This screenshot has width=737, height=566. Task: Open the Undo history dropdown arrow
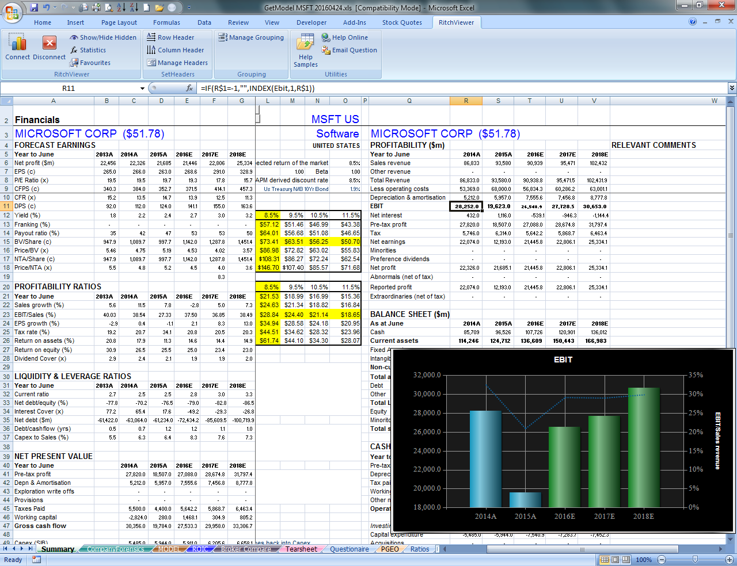[x=54, y=7]
